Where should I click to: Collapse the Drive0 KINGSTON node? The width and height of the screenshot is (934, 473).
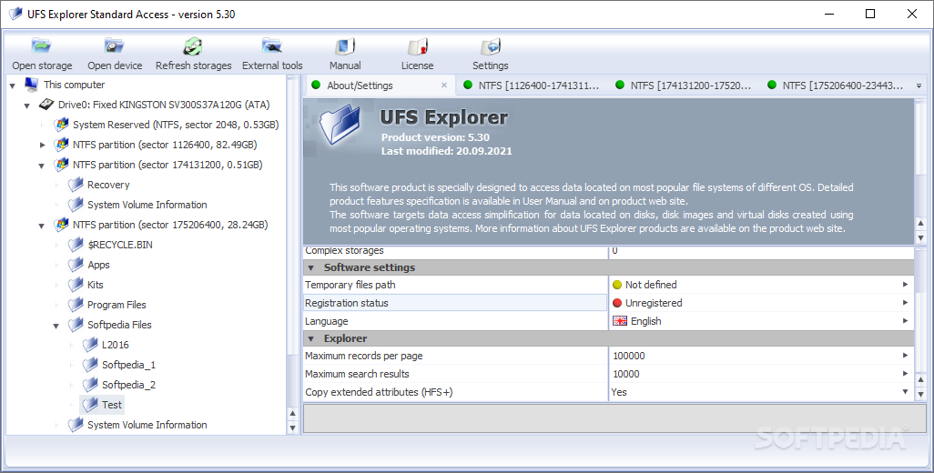[x=26, y=106]
